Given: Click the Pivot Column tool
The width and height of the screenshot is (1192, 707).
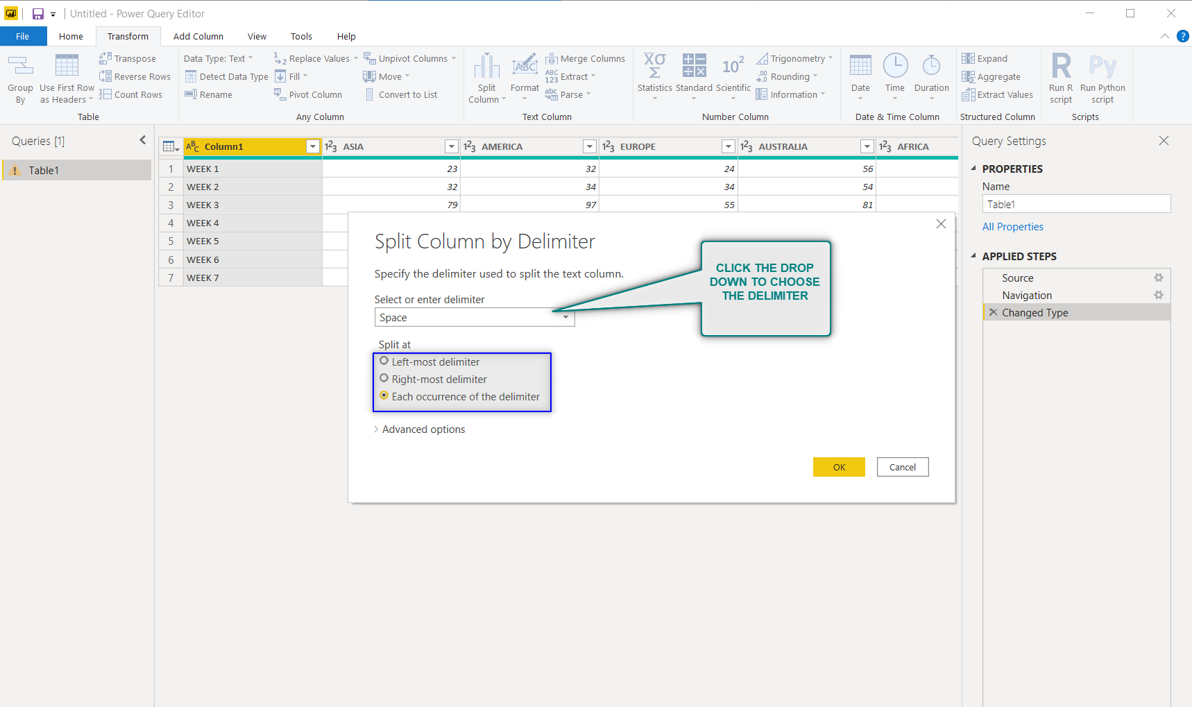Looking at the screenshot, I should point(308,94).
